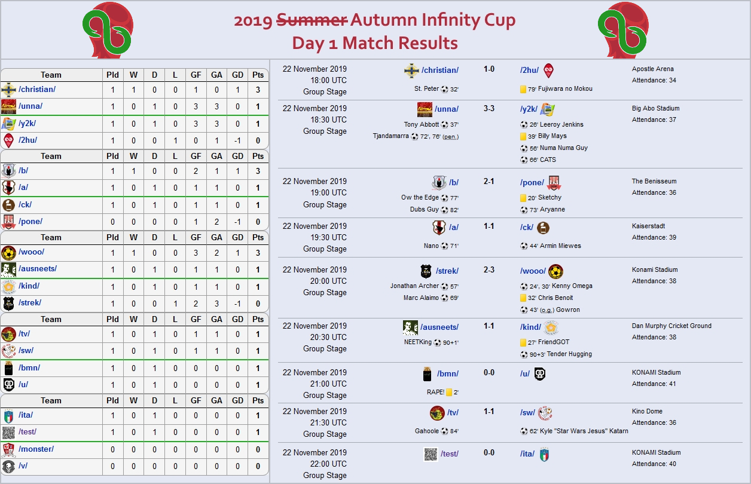751x484 pixels.
Task: Click the /y2k/ Windows logo in match results
Action: pos(547,109)
